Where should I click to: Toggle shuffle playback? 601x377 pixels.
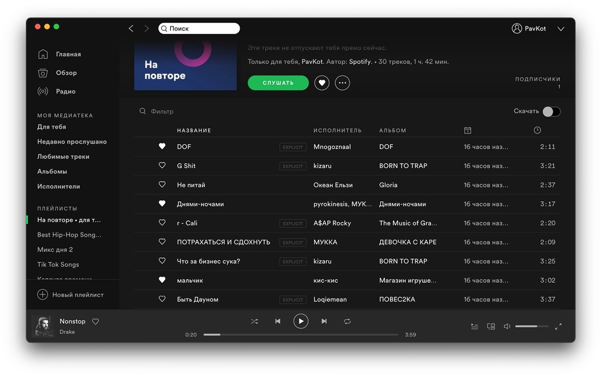click(x=254, y=321)
